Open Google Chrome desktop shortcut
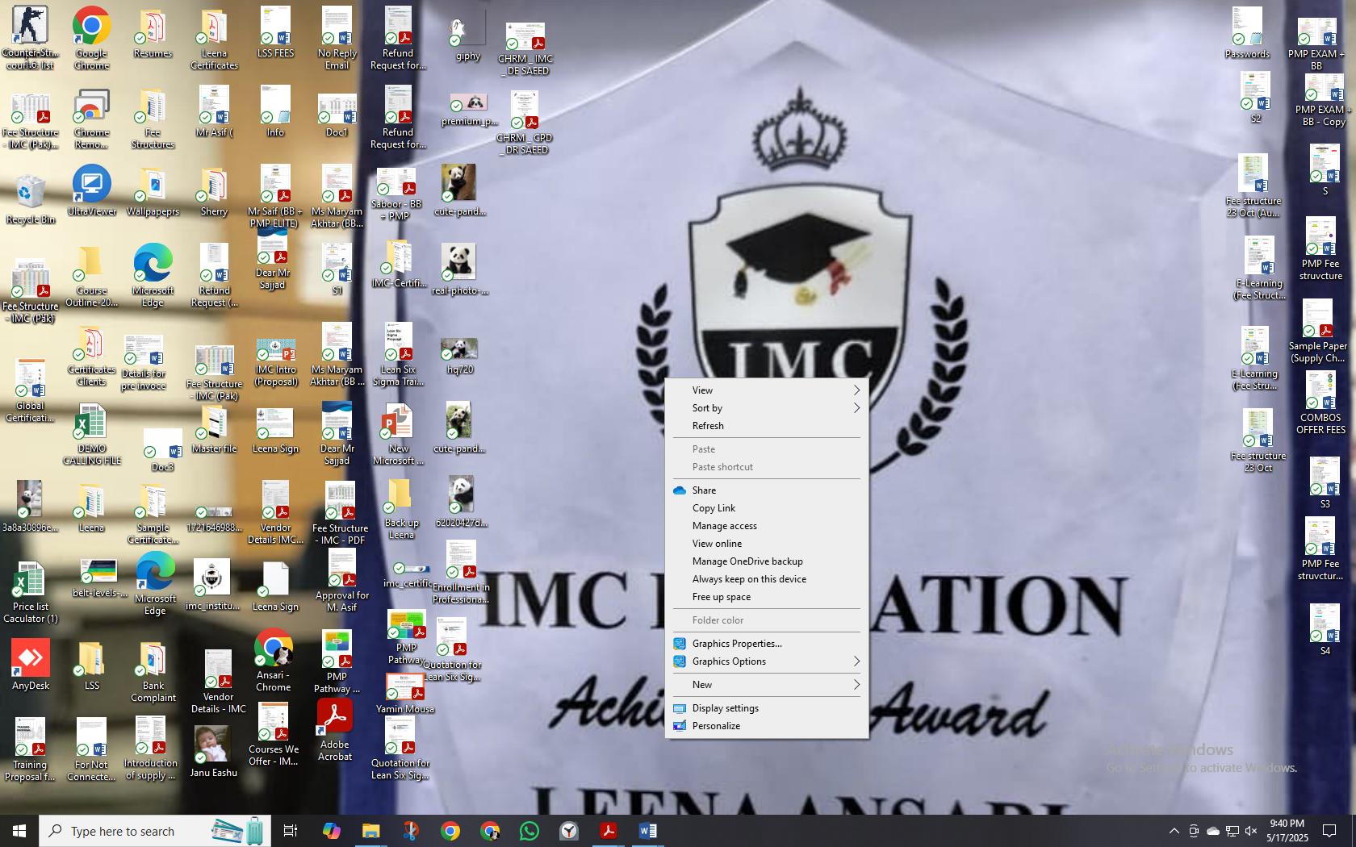Viewport: 1356px width, 847px height. pyautogui.click(x=91, y=37)
